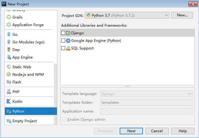199x138 pixels.
Task: Click the Empty Project folder icon
Action: (x=9, y=121)
